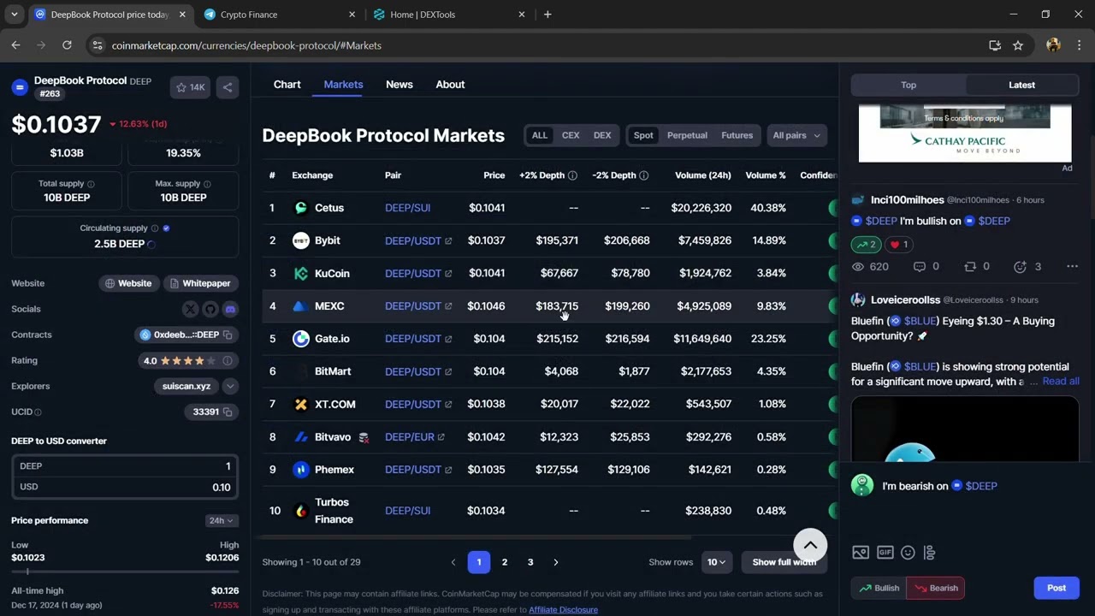This screenshot has height=616, width=1095.
Task: Click the Bybit exchange logo
Action: tap(300, 240)
